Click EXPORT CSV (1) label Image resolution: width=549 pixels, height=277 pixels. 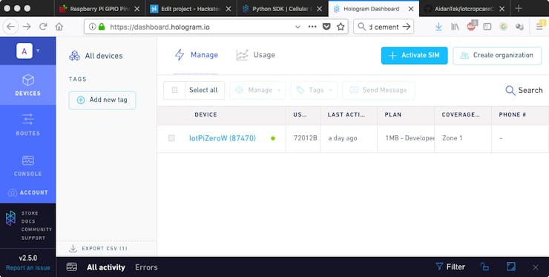tap(105, 249)
